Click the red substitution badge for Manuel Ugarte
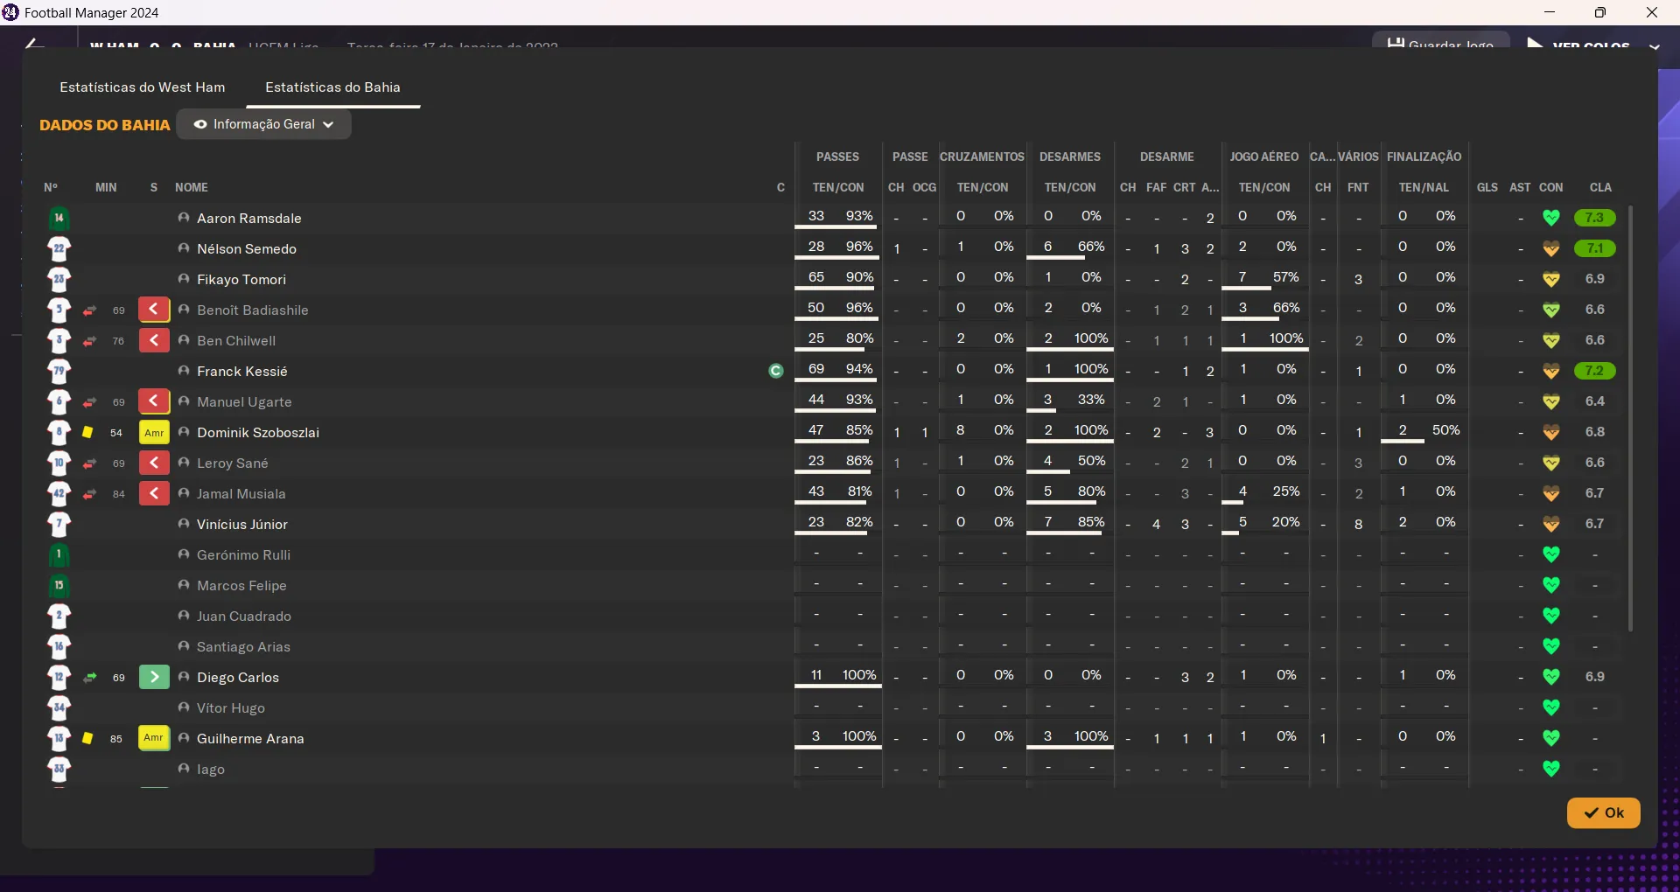Image resolution: width=1680 pixels, height=892 pixels. [x=154, y=401]
